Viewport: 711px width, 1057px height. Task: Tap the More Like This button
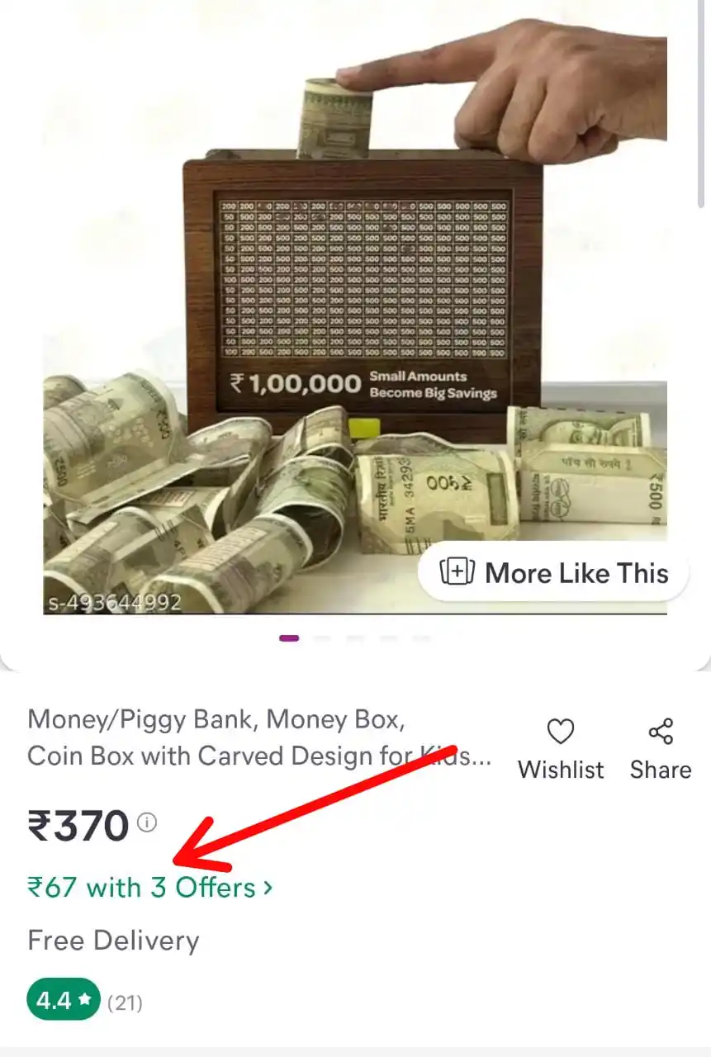tap(553, 572)
